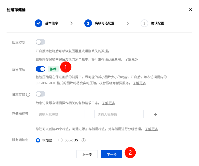Proceed with the 下一步 button

[x=112, y=154]
